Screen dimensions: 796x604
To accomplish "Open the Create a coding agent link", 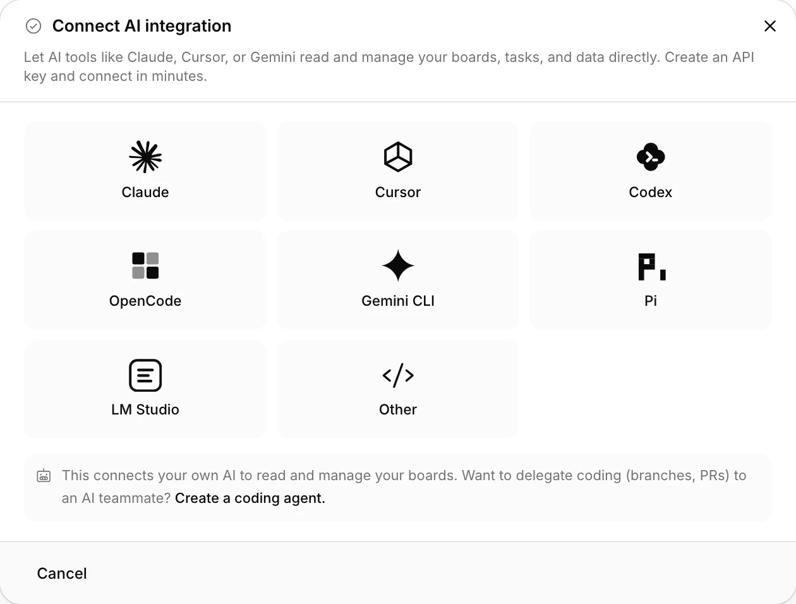I will (x=250, y=498).
